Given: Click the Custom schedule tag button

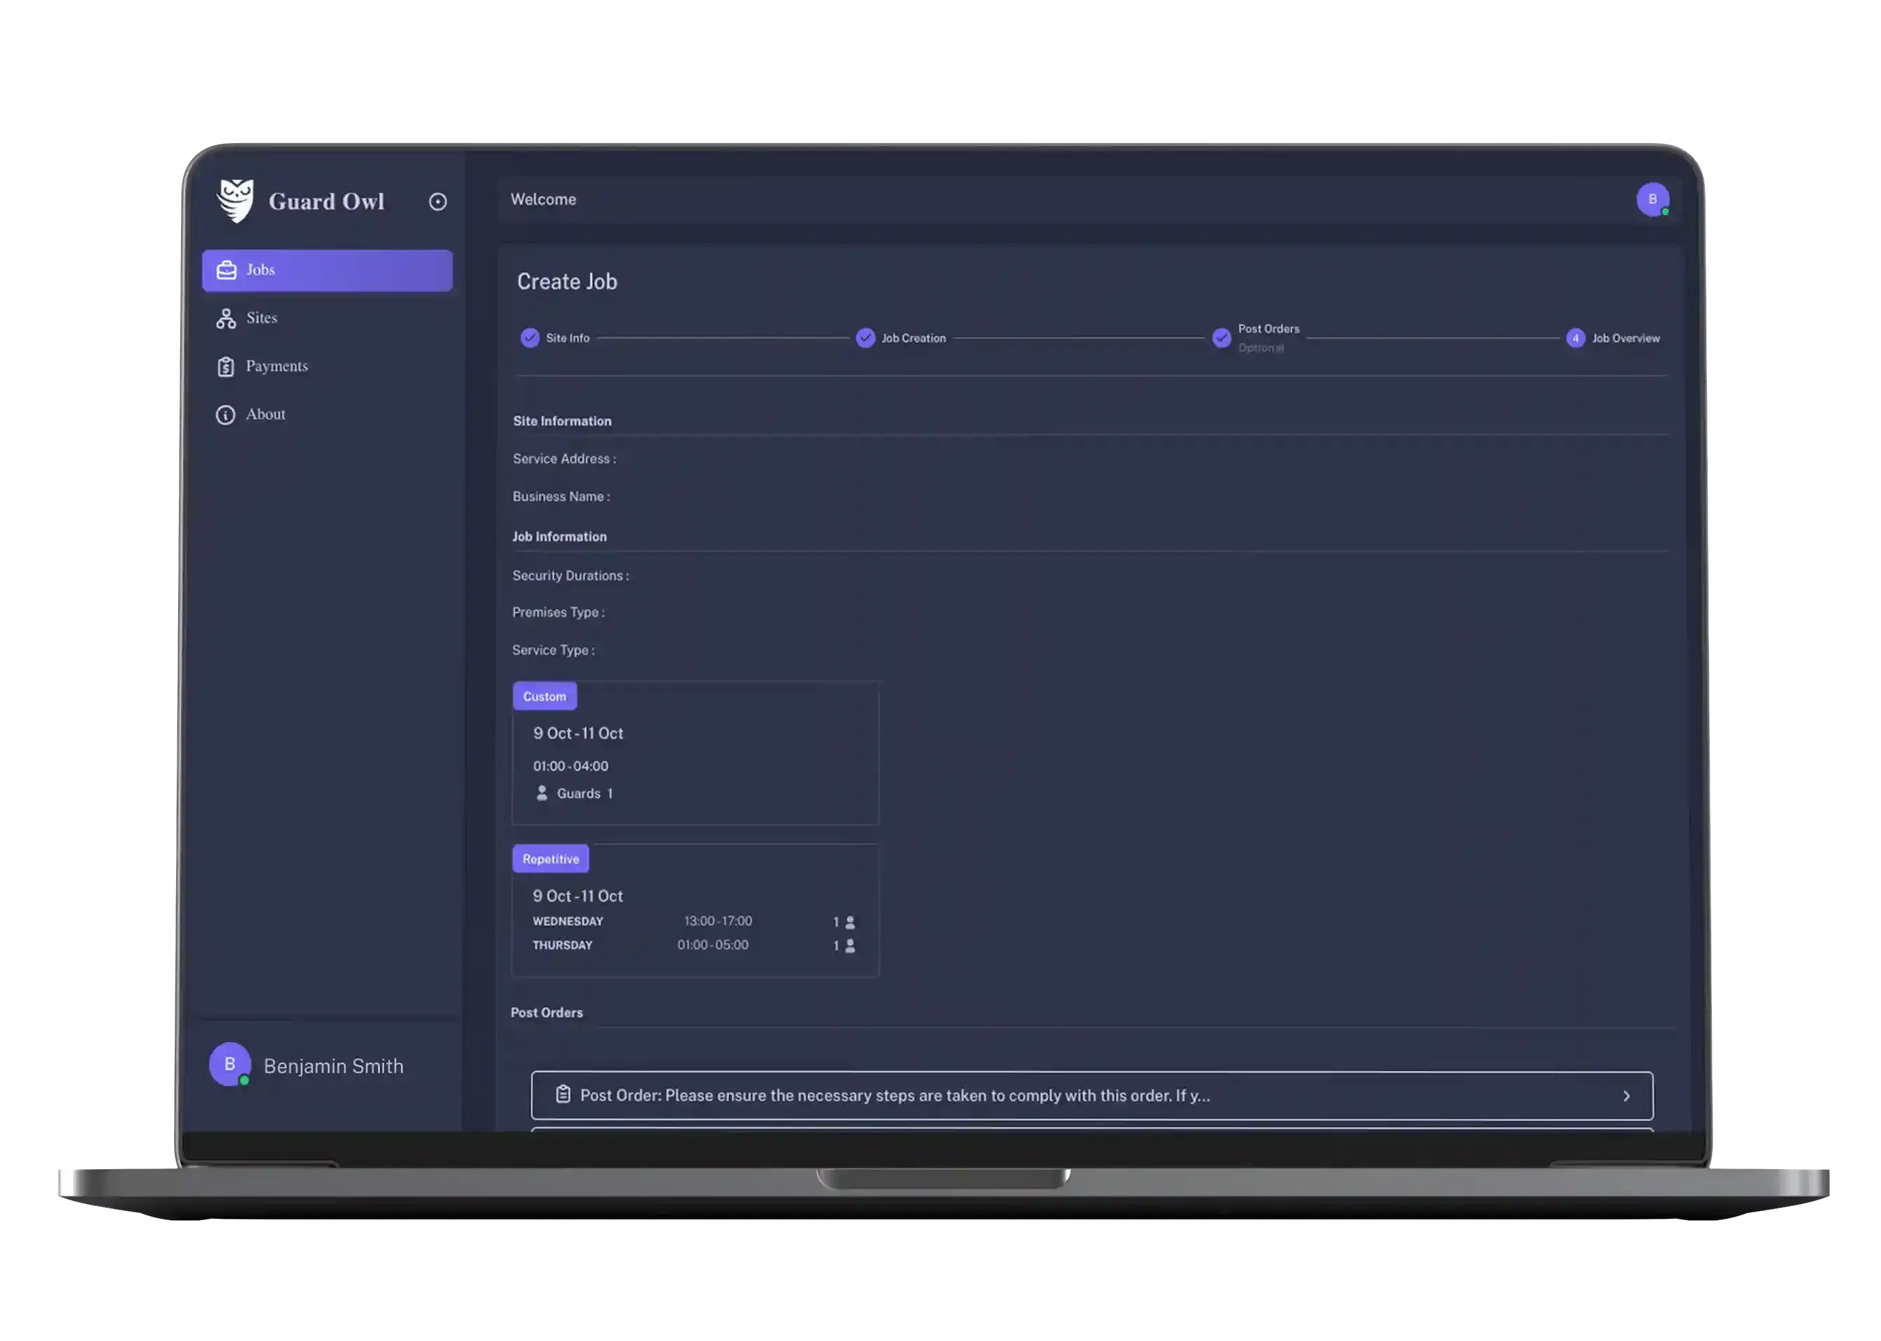Looking at the screenshot, I should coord(544,695).
